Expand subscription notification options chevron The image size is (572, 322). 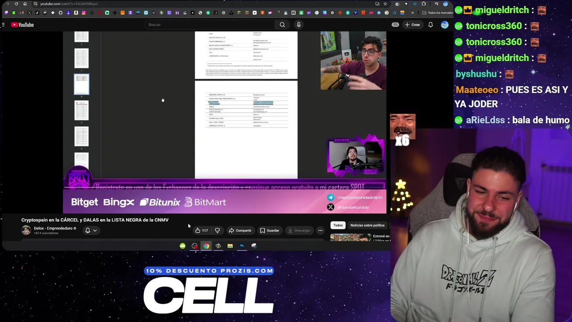[95, 231]
